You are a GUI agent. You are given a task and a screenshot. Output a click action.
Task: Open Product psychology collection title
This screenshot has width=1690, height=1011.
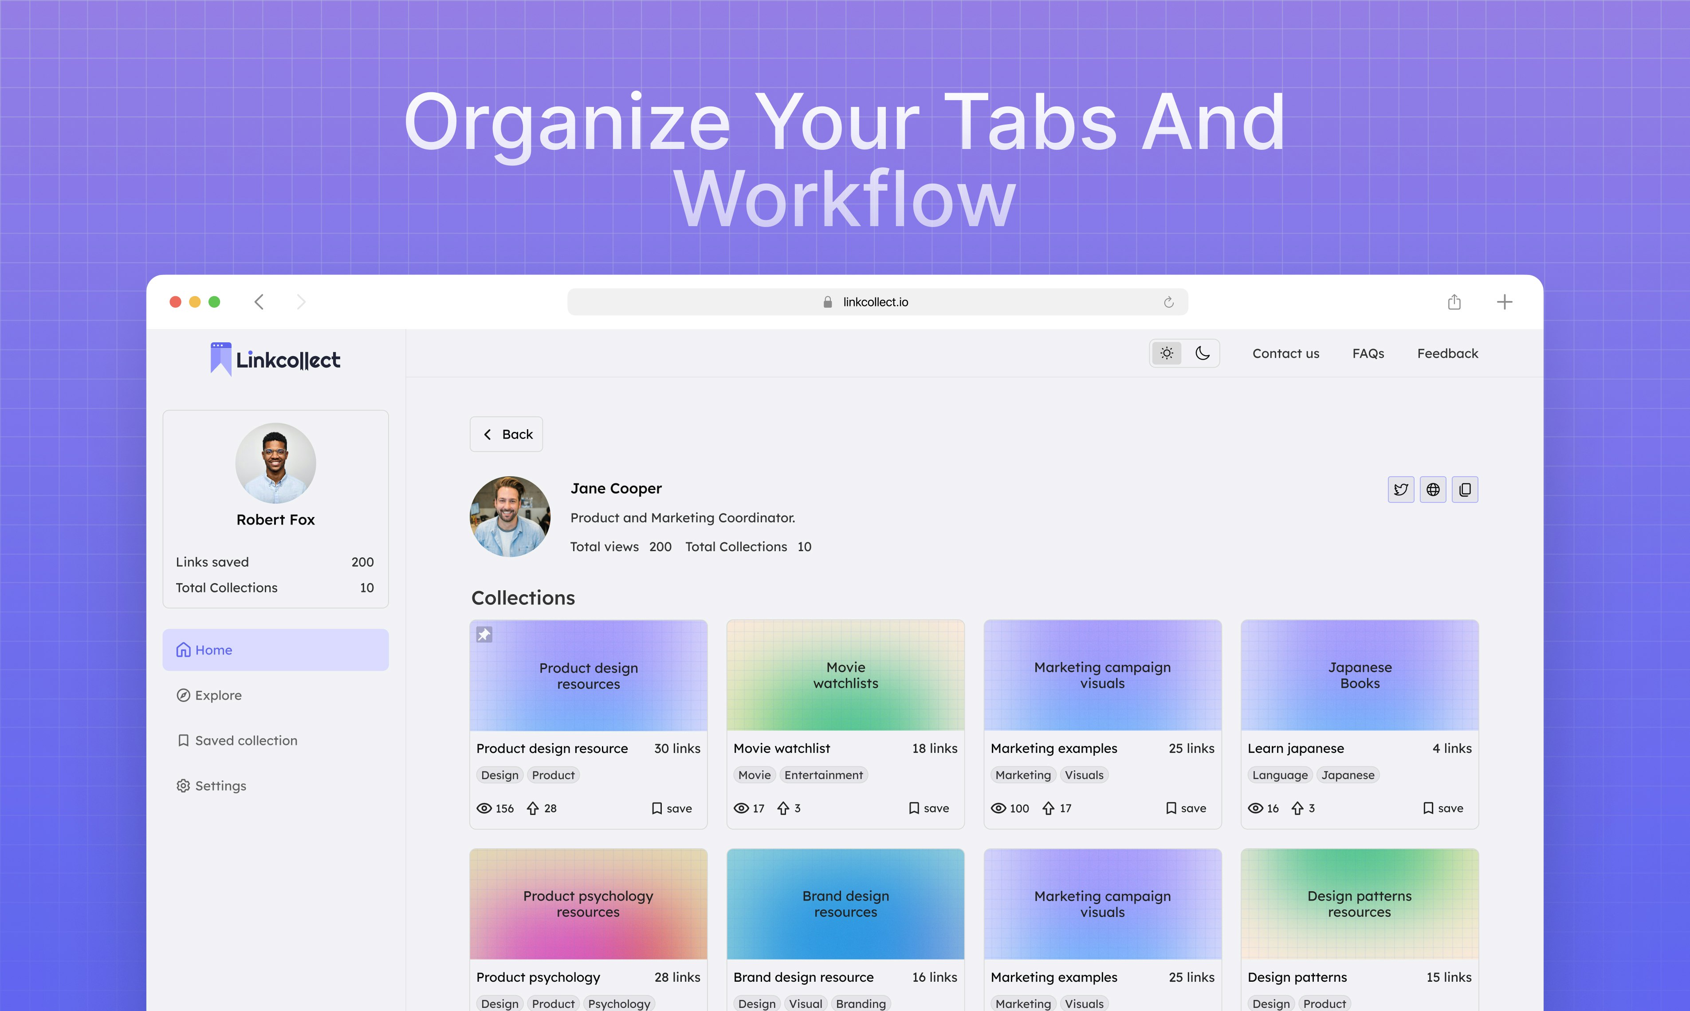tap(538, 977)
